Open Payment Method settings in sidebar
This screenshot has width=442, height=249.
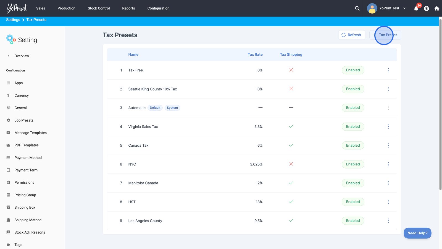tap(28, 158)
